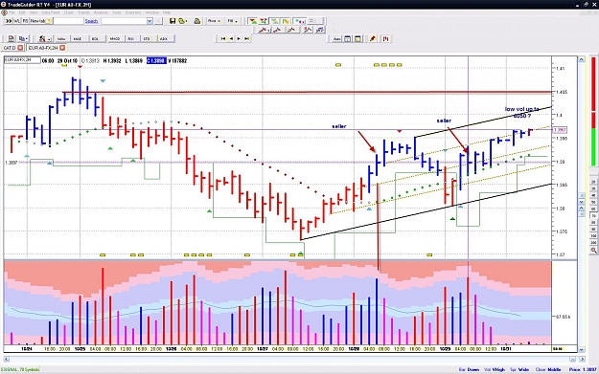Click the vertical scrollbar down arrow
This screenshot has width=599, height=374.
pos(582,349)
